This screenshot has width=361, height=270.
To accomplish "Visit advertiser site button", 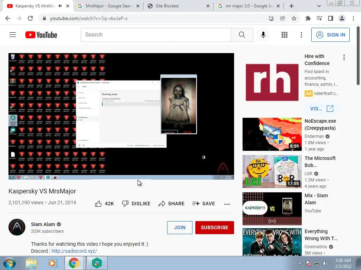I will click(322, 109).
